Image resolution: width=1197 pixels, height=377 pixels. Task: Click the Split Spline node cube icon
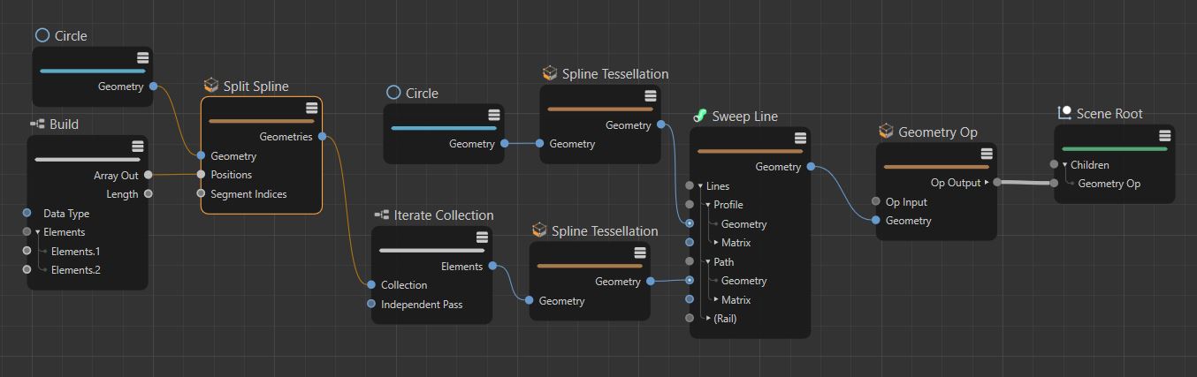tap(211, 86)
